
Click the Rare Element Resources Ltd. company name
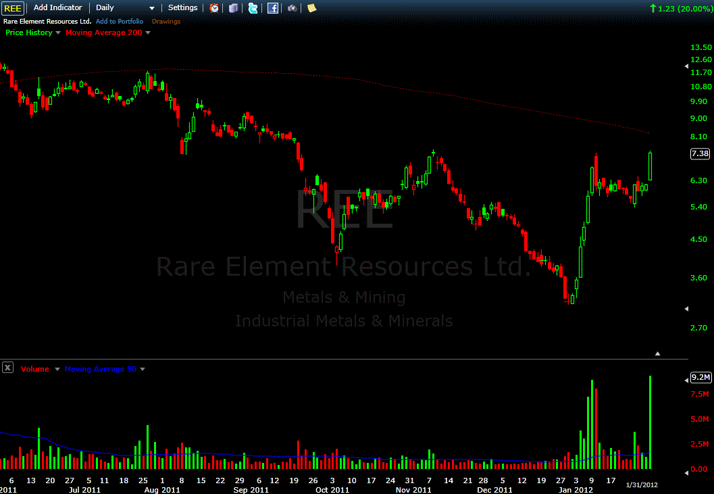47,22
